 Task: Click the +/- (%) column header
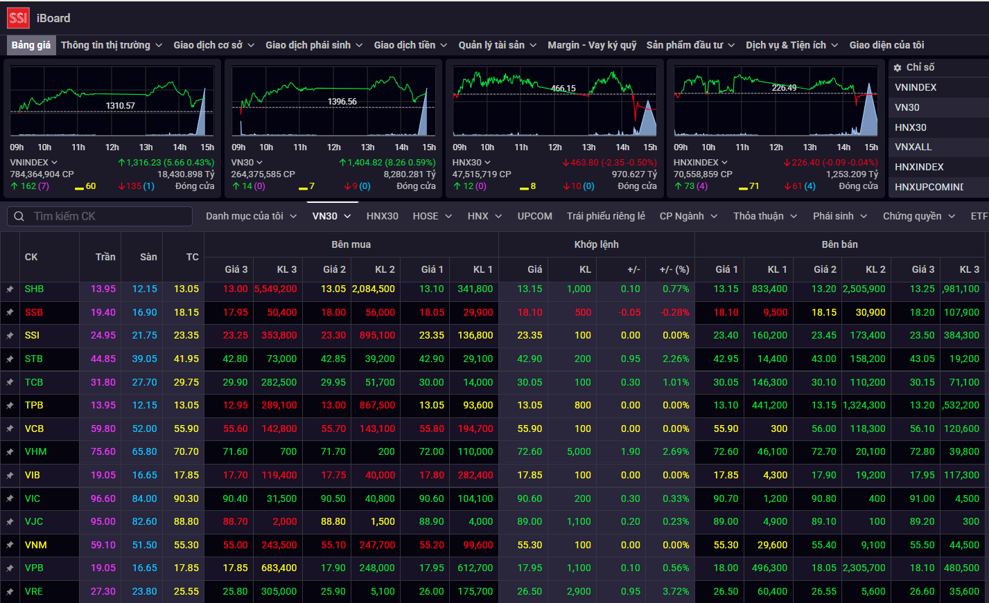pos(674,269)
